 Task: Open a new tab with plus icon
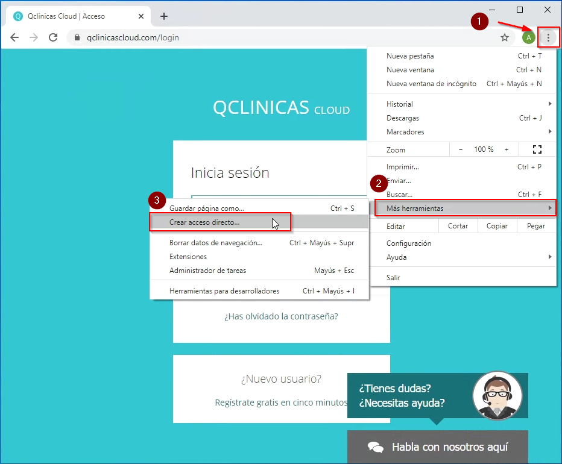pyautogui.click(x=164, y=16)
